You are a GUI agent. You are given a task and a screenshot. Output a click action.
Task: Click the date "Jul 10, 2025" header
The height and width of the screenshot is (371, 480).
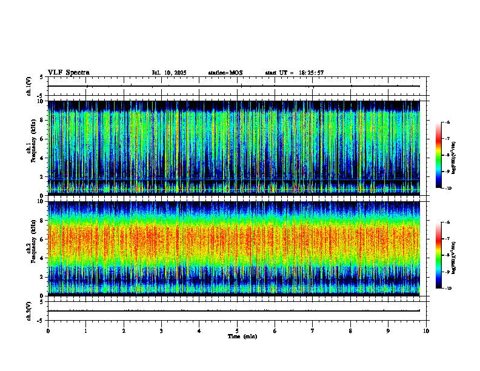(x=169, y=73)
